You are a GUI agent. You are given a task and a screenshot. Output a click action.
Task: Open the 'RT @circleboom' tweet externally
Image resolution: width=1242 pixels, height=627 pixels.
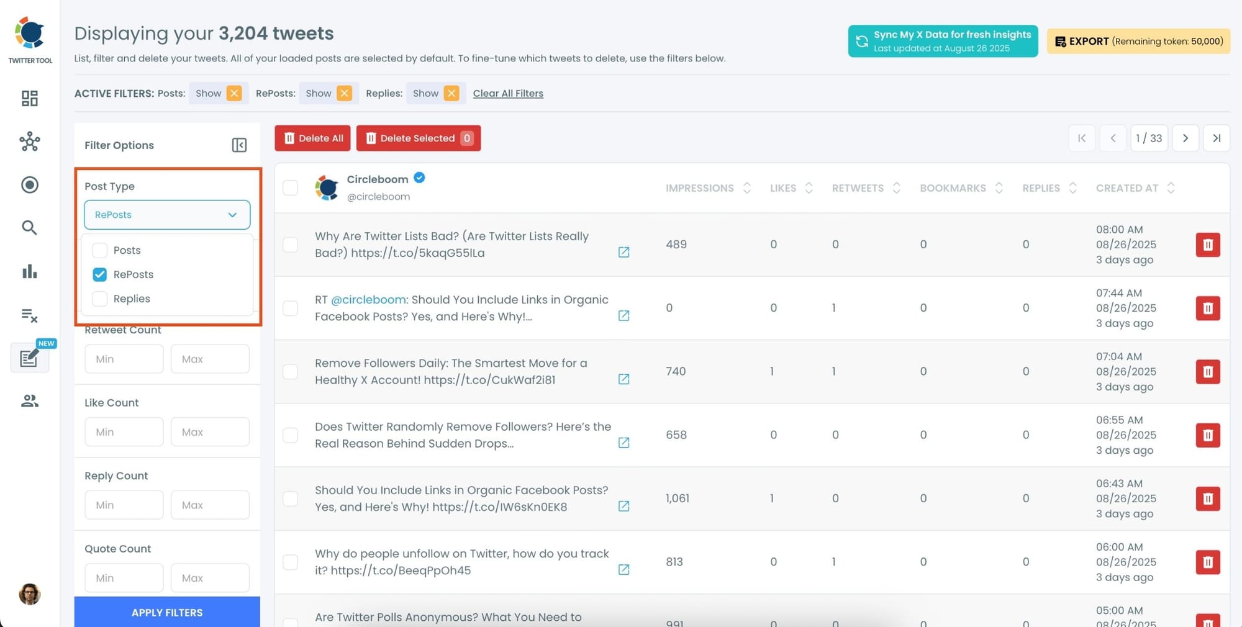point(624,315)
